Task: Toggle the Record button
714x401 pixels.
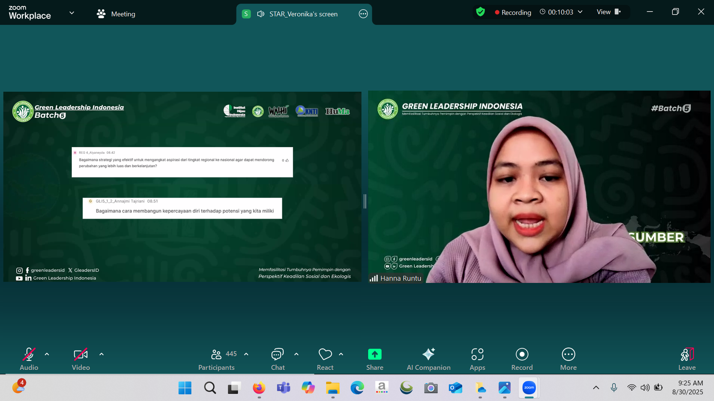Action: tap(522, 359)
